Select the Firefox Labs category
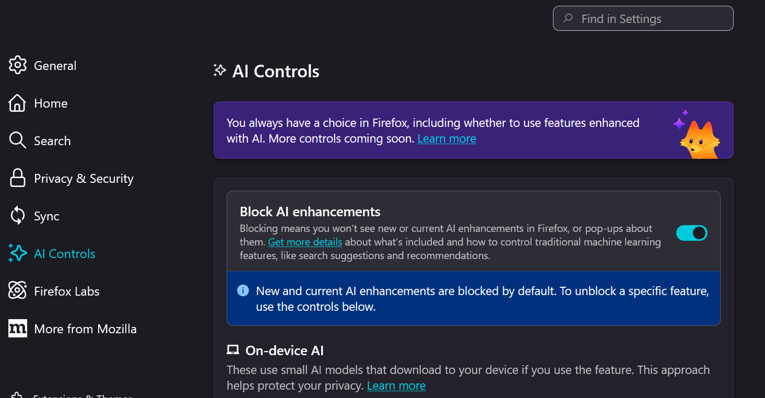 click(66, 291)
